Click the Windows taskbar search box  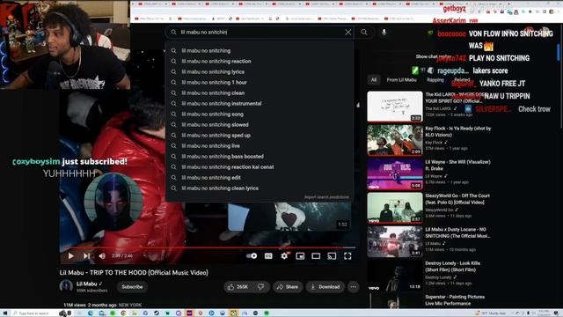(x=35, y=313)
